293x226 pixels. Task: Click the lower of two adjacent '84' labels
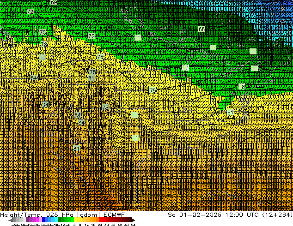tap(81, 123)
